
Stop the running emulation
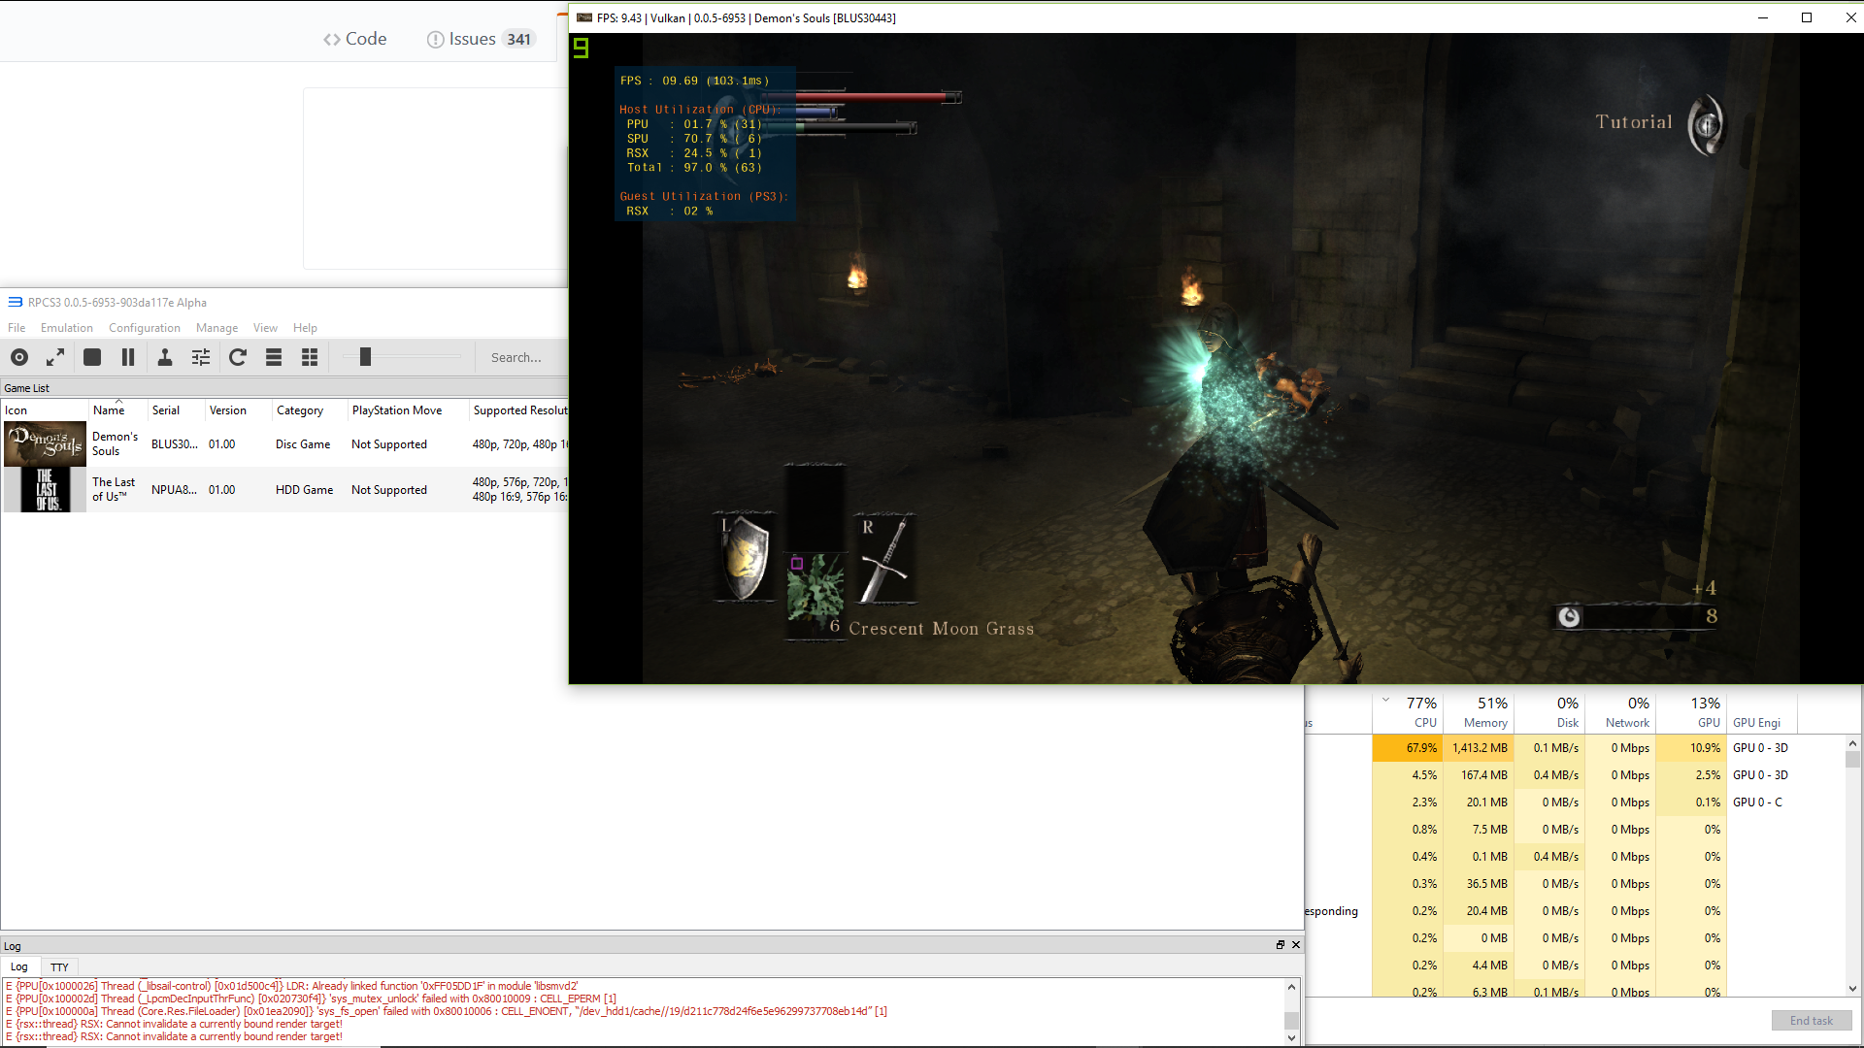[x=91, y=357]
